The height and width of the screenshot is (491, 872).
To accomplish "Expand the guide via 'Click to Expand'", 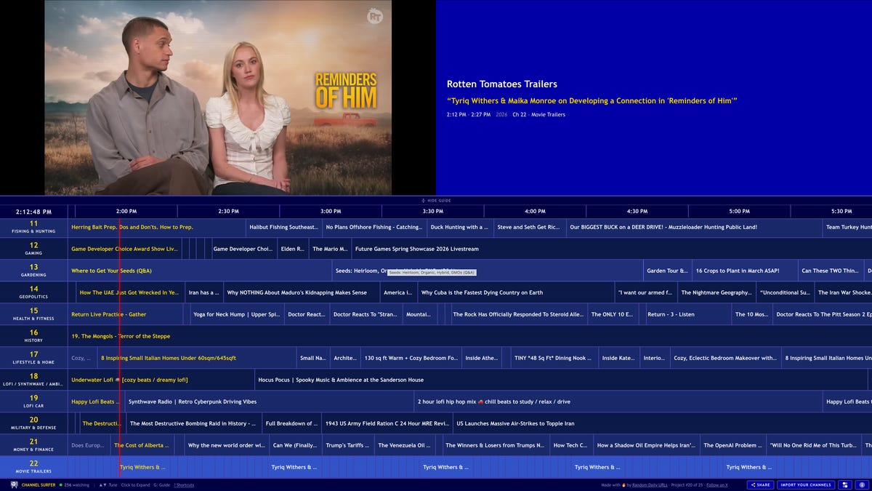I will (x=134, y=484).
